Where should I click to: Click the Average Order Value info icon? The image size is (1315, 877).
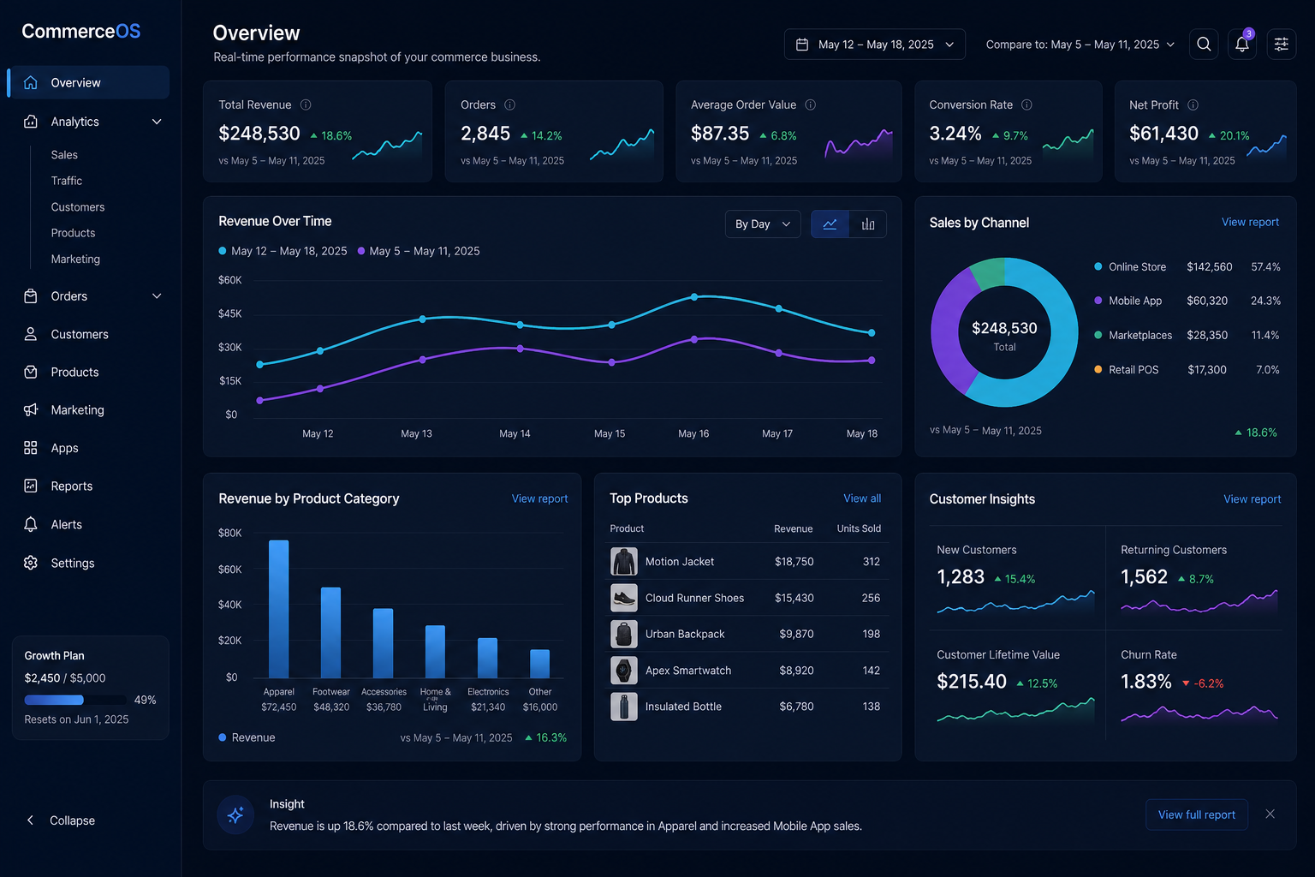point(810,104)
